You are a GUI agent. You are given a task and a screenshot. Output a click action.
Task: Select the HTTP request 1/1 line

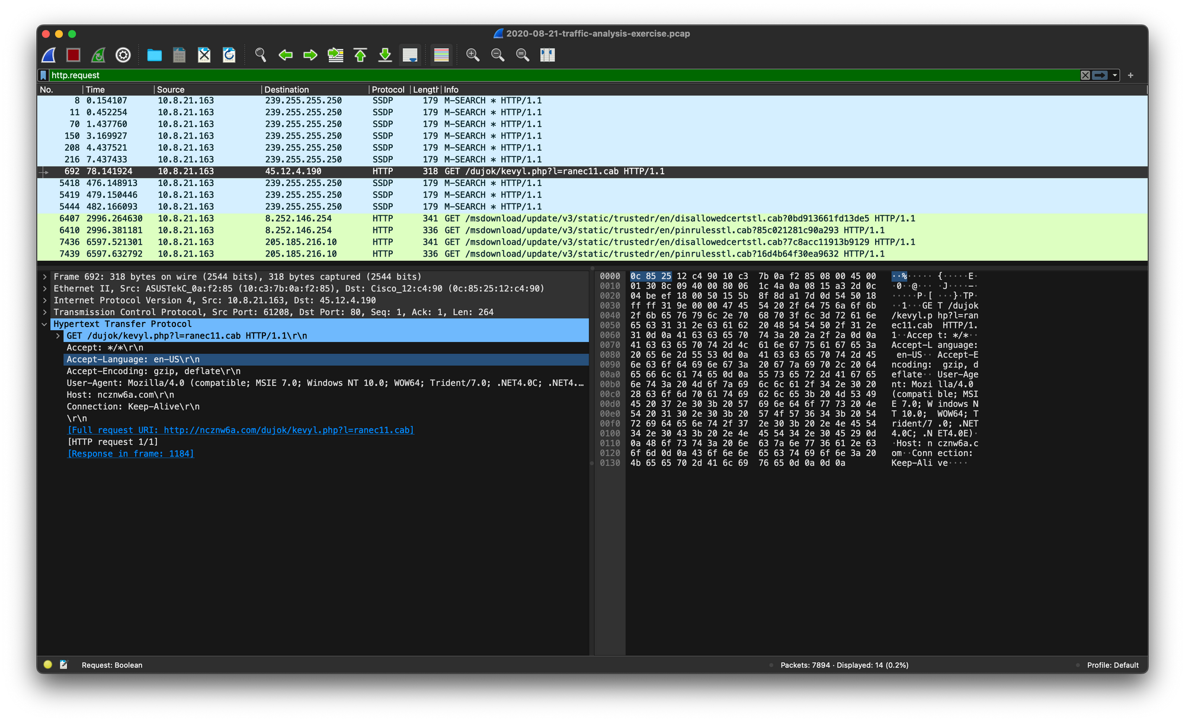tap(326, 442)
